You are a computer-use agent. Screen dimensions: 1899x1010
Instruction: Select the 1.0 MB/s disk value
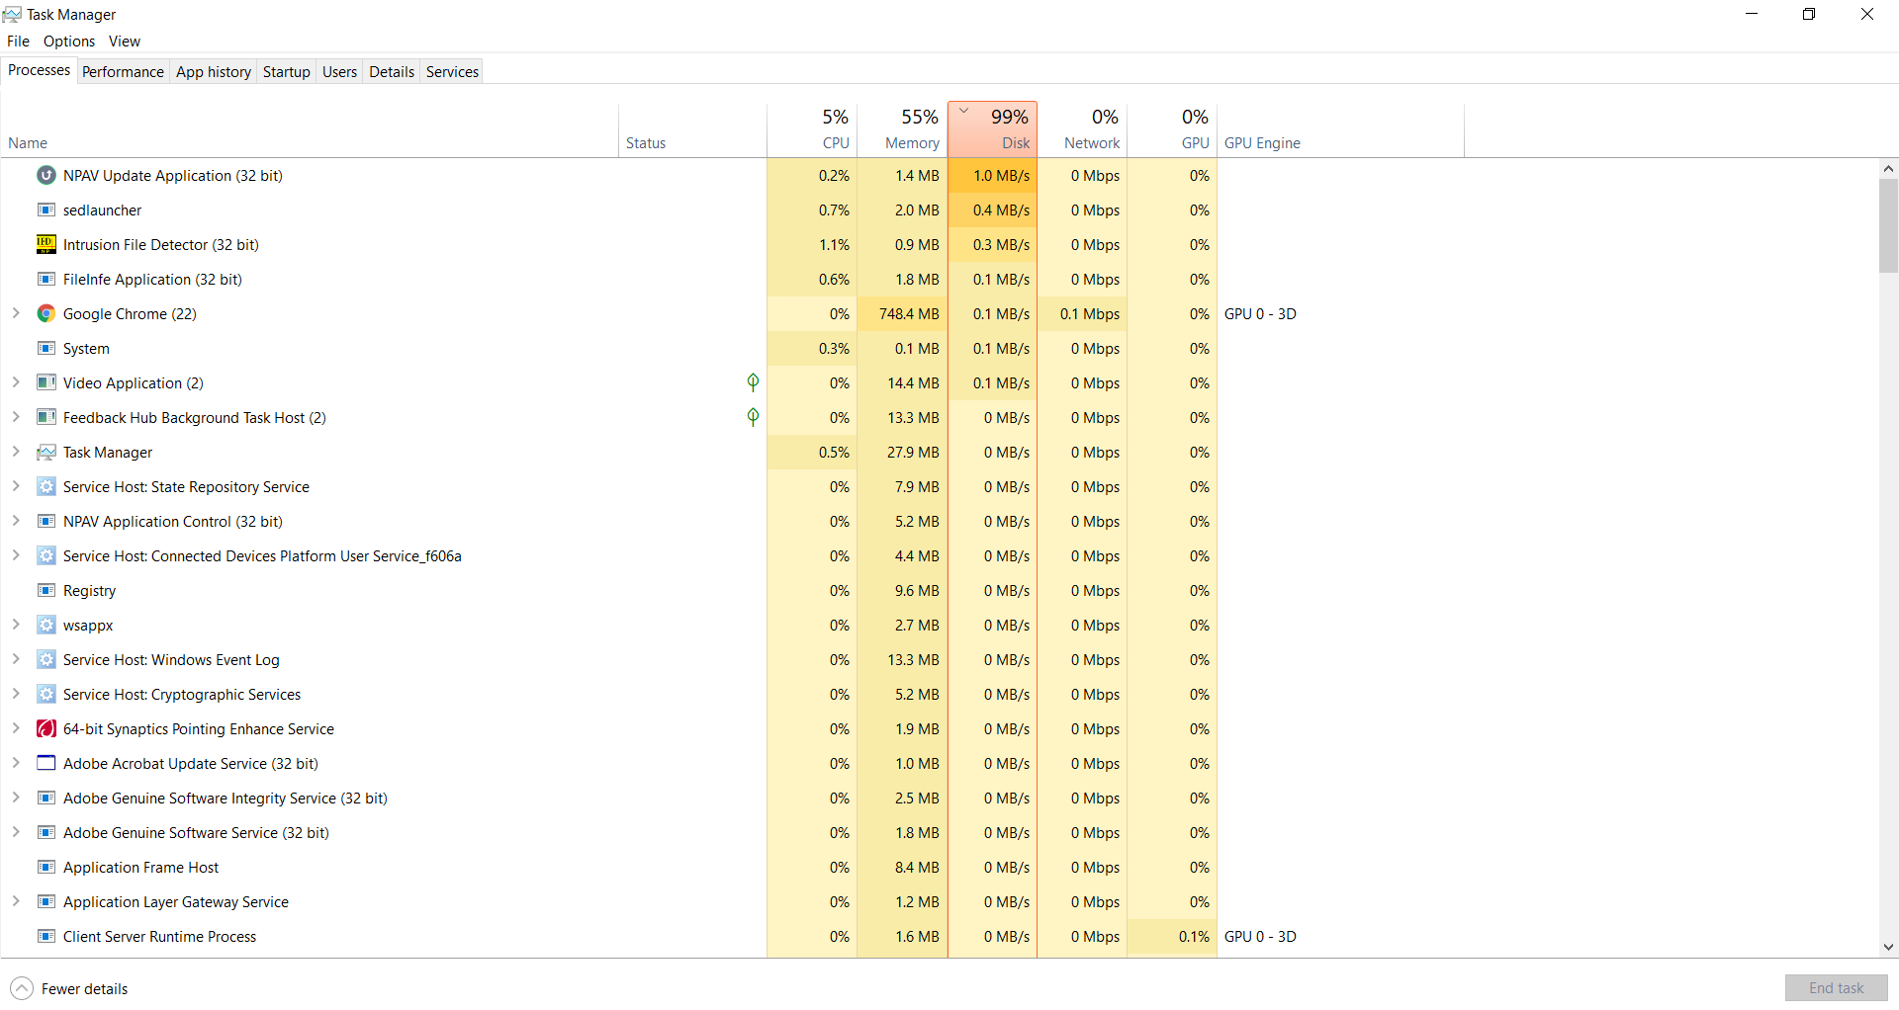pyautogui.click(x=992, y=175)
